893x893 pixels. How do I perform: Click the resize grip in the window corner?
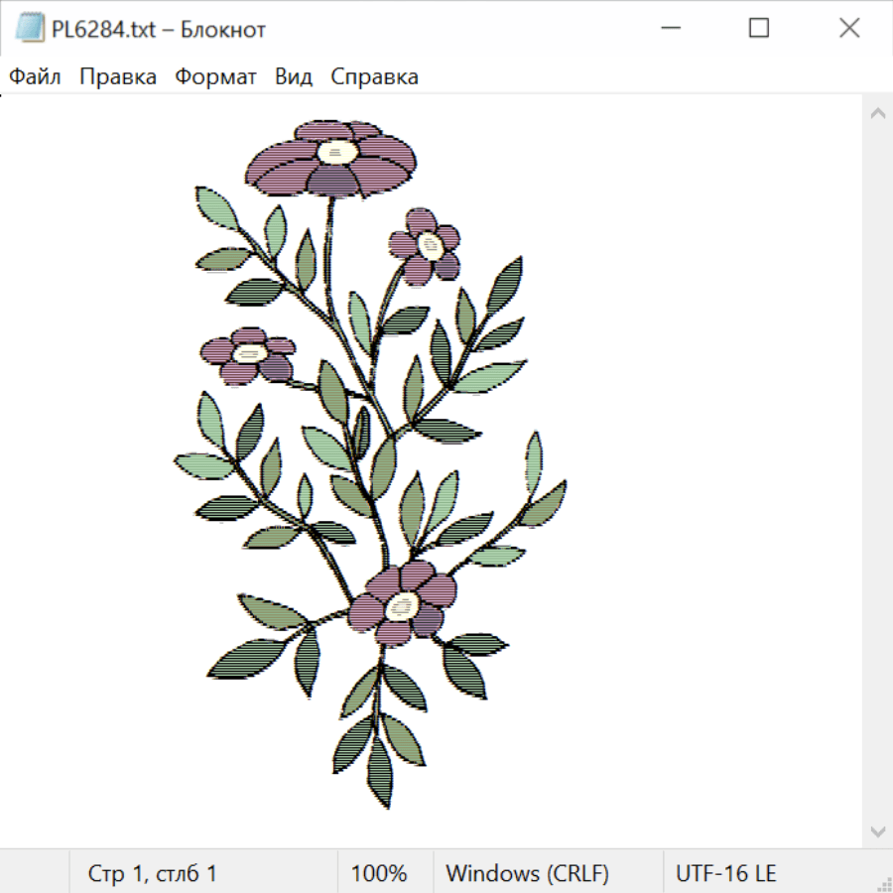pos(883,883)
